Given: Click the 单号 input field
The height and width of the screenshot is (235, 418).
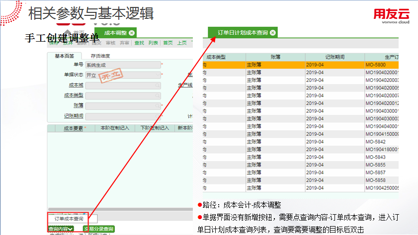Looking at the screenshot, I should tap(123, 65).
